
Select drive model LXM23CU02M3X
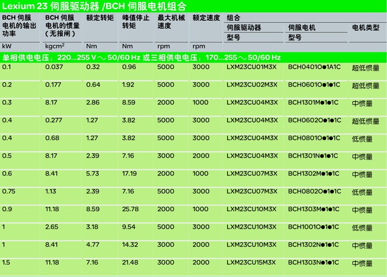(252, 85)
